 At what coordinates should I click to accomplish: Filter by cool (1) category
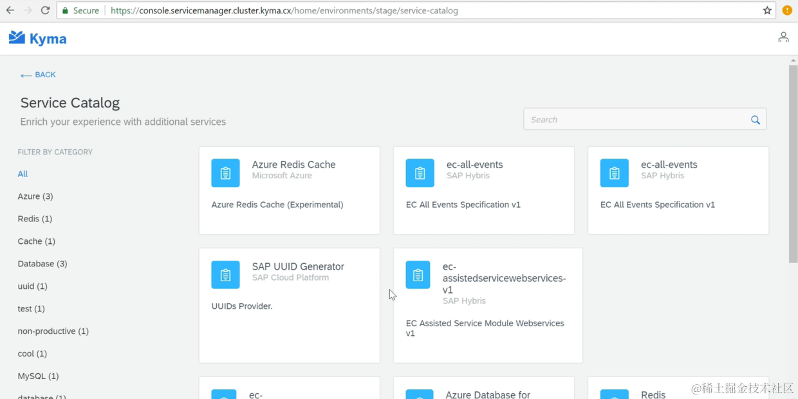32,354
